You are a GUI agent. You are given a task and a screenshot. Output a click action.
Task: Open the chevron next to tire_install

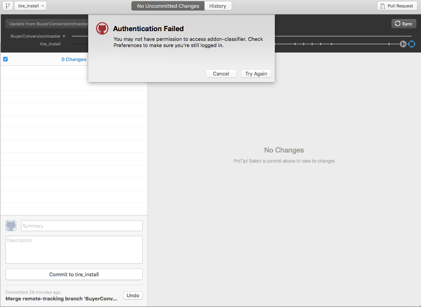click(42, 6)
